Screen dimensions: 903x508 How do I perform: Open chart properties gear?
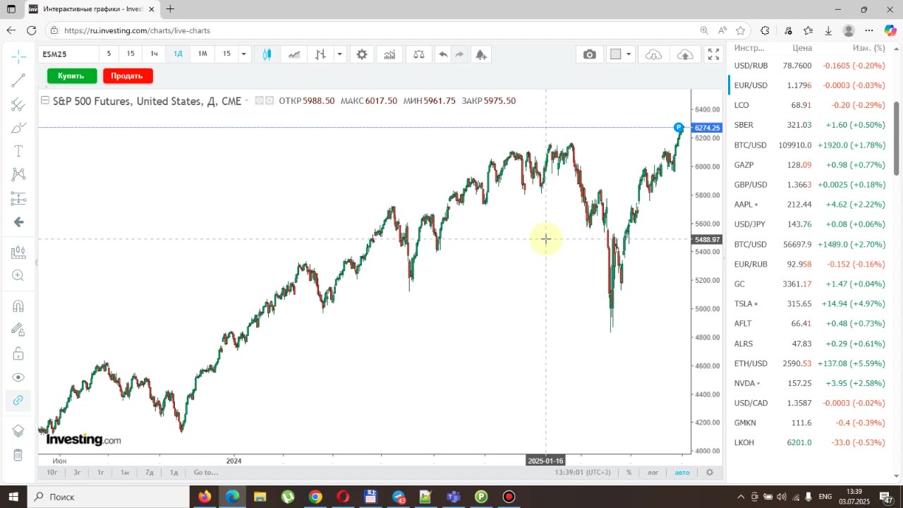pos(362,54)
